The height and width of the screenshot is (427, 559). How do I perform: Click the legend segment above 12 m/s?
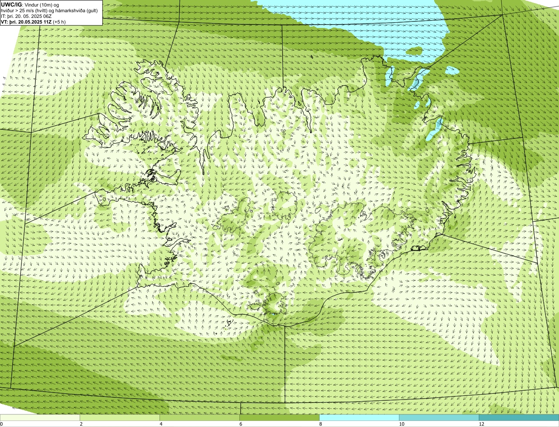(x=519, y=418)
